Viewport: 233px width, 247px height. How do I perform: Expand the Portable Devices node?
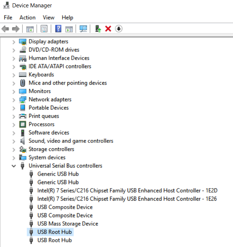click(x=14, y=108)
